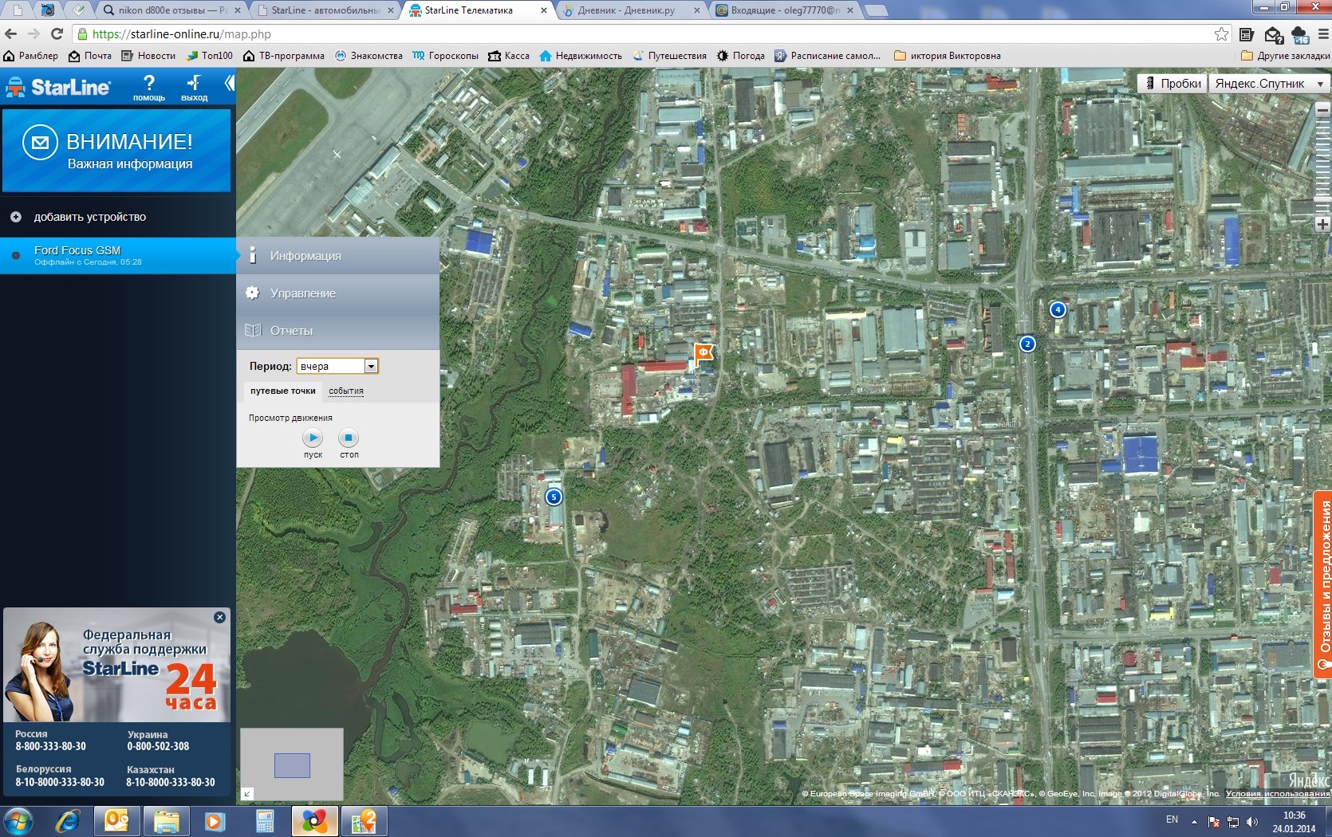Switch to события tab

pos(346,391)
